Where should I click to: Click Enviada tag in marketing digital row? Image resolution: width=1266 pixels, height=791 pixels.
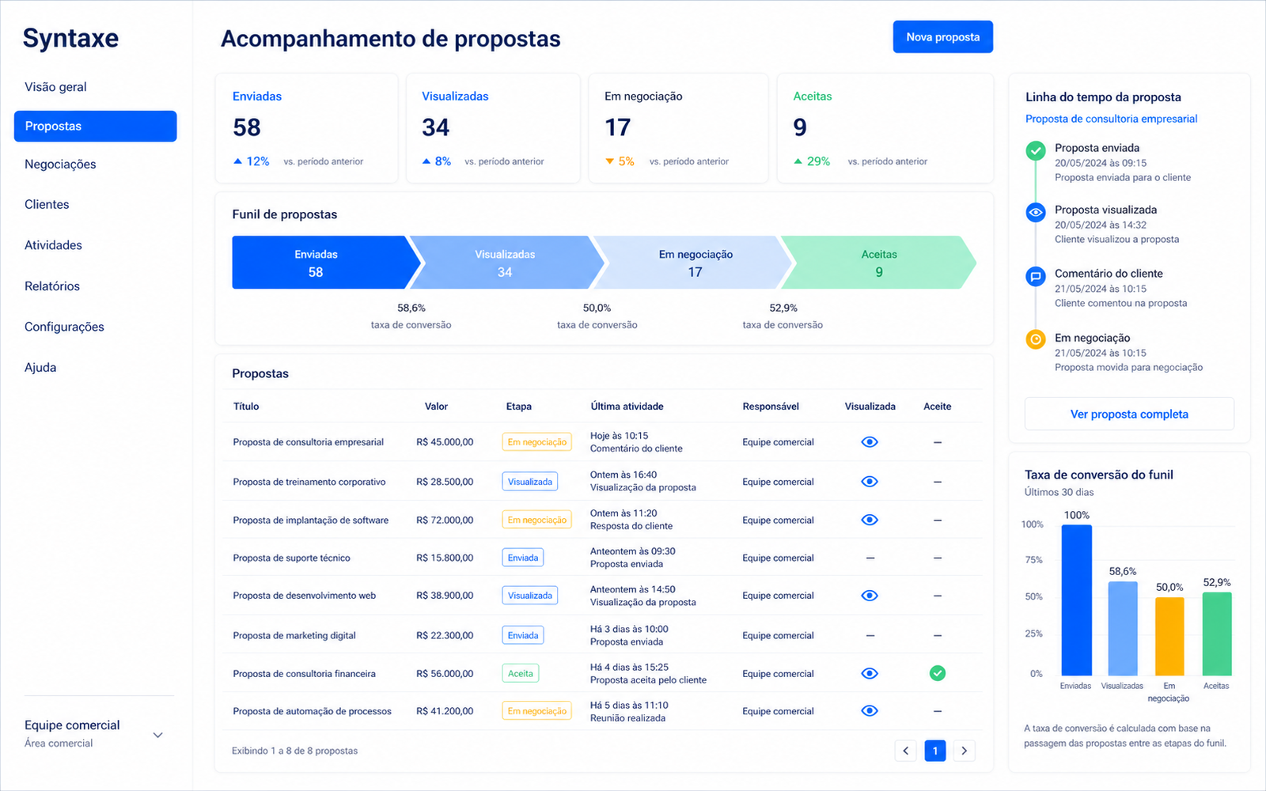[x=523, y=635]
